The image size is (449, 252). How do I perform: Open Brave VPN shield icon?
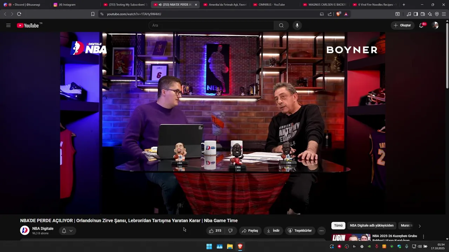[437, 14]
